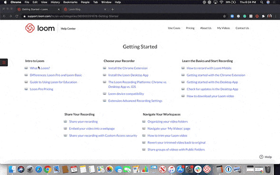Open Loom Pro Pricing article
Screen dimensions: 280x175
click(41, 89)
